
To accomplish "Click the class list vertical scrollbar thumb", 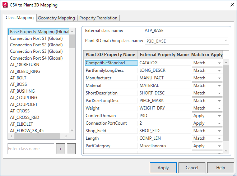I will click(72, 41).
